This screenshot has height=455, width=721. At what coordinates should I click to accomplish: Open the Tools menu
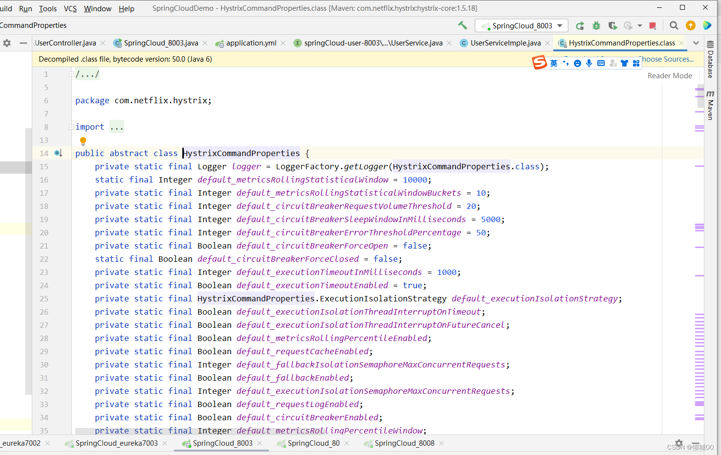[48, 8]
